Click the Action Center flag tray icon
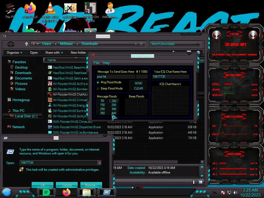 tap(223, 192)
